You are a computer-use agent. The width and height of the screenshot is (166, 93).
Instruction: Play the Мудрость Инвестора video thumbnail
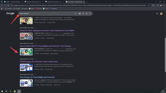click(26, 83)
